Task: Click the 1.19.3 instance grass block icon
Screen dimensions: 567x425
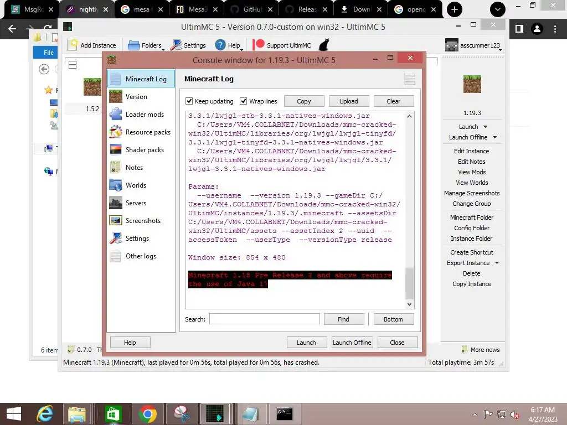Action: 472,84
